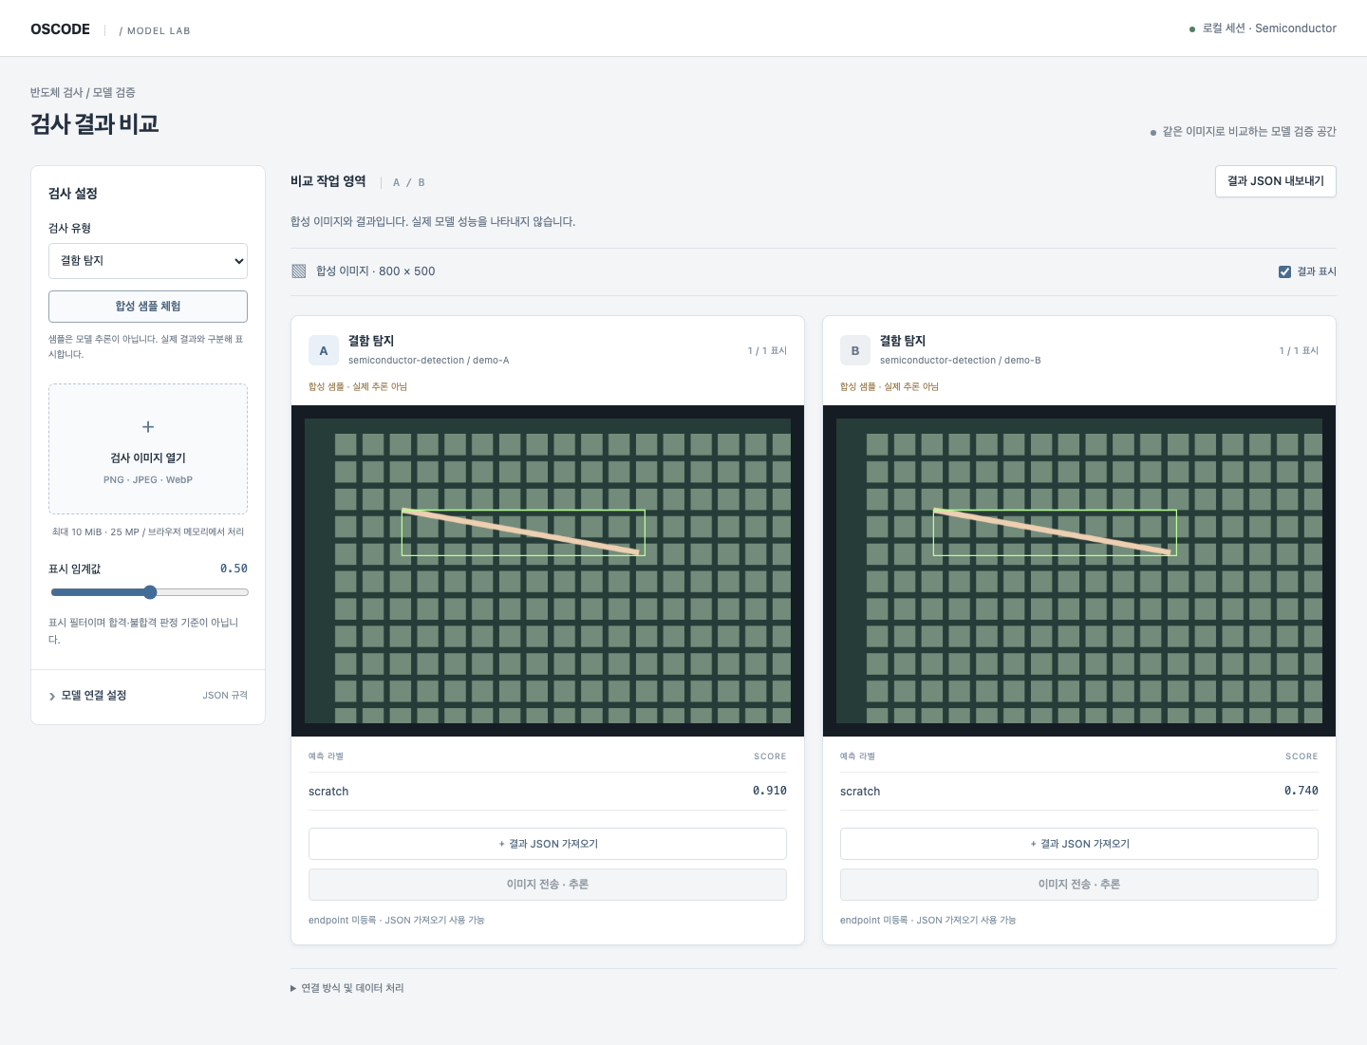This screenshot has width=1367, height=1045.
Task: Click the 합성 이미지 · 800 × 500 label
Action: 376,271
